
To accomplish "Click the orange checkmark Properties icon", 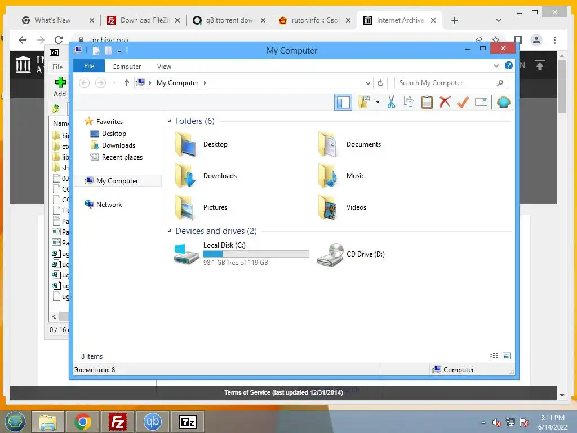I will 463,102.
